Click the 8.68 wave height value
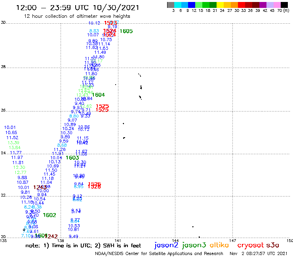 [x=62, y=145]
